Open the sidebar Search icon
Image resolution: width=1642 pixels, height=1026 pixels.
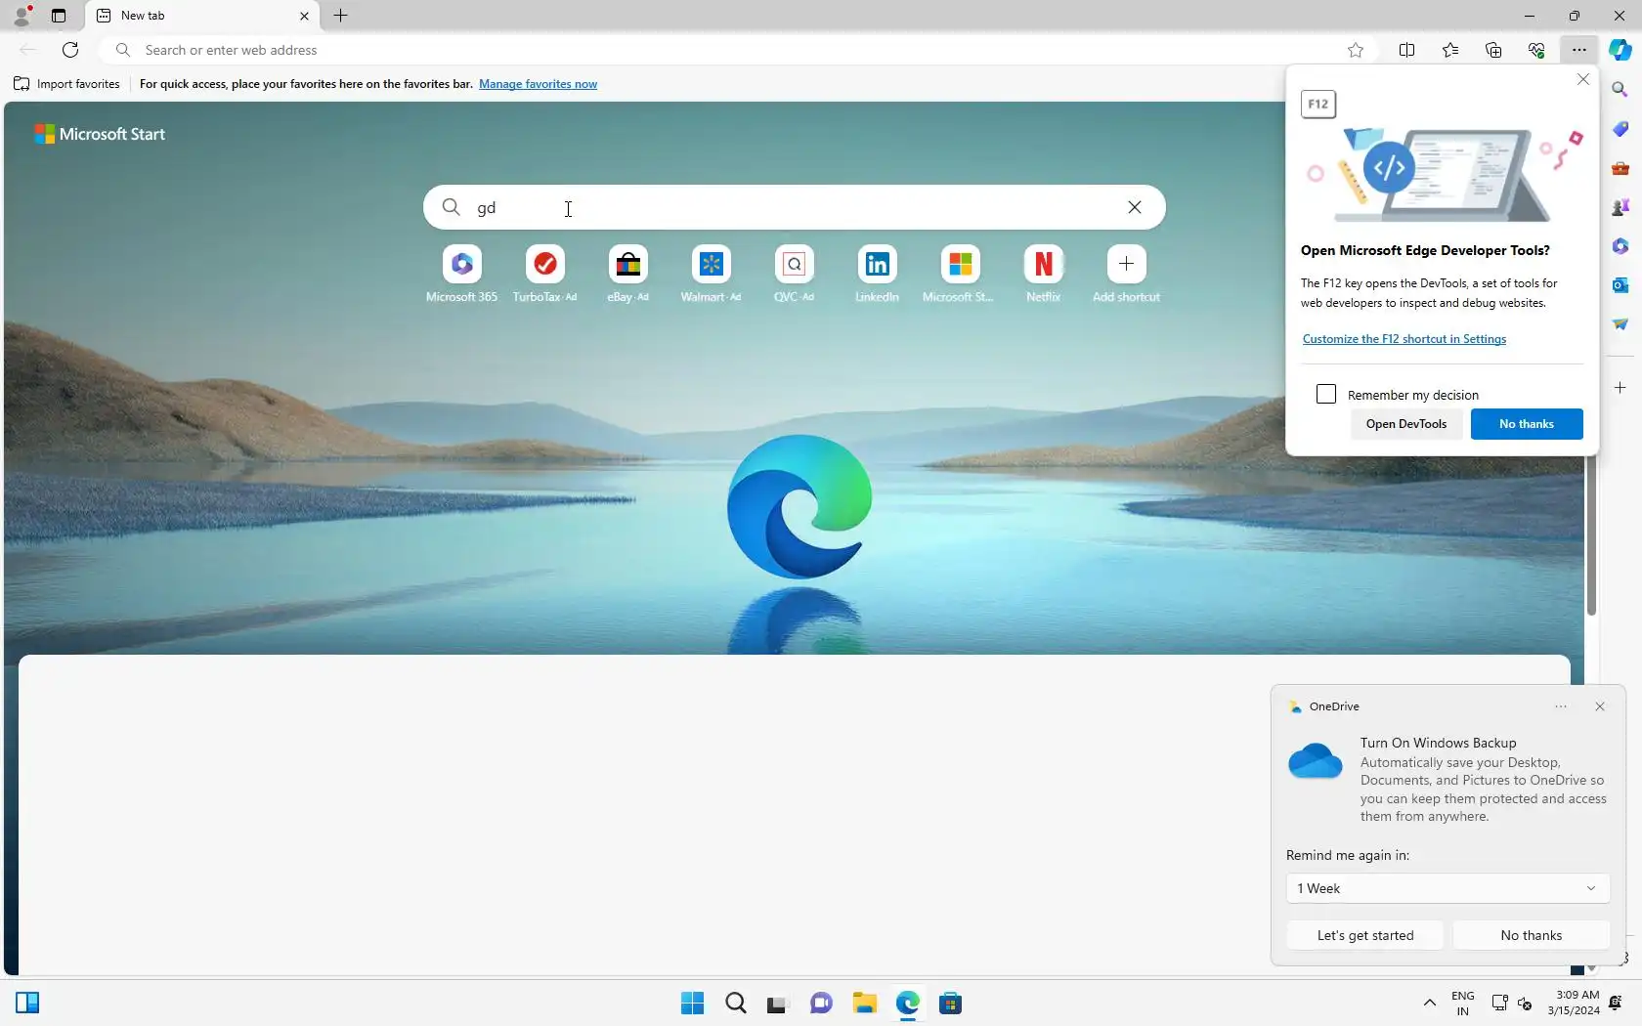[1620, 89]
